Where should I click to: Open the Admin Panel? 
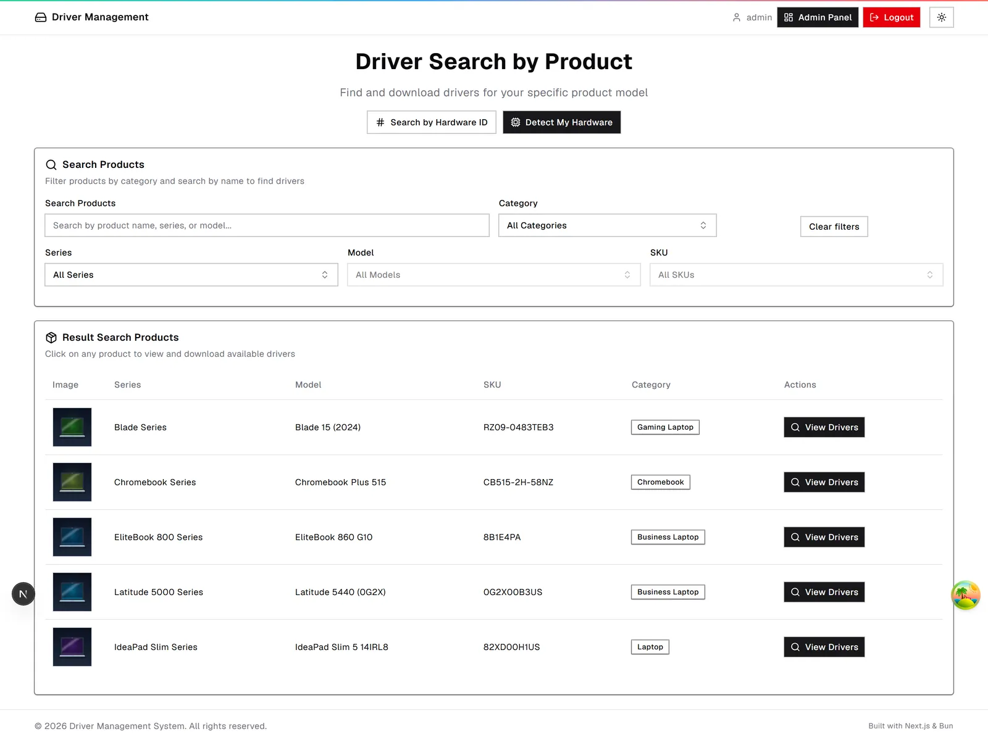click(818, 17)
